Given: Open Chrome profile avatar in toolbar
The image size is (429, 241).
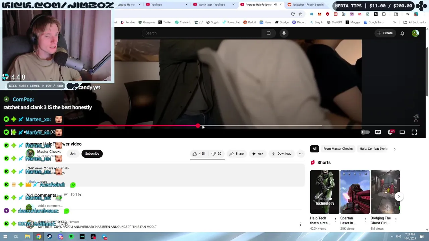Looking at the screenshot, I should [416, 14].
